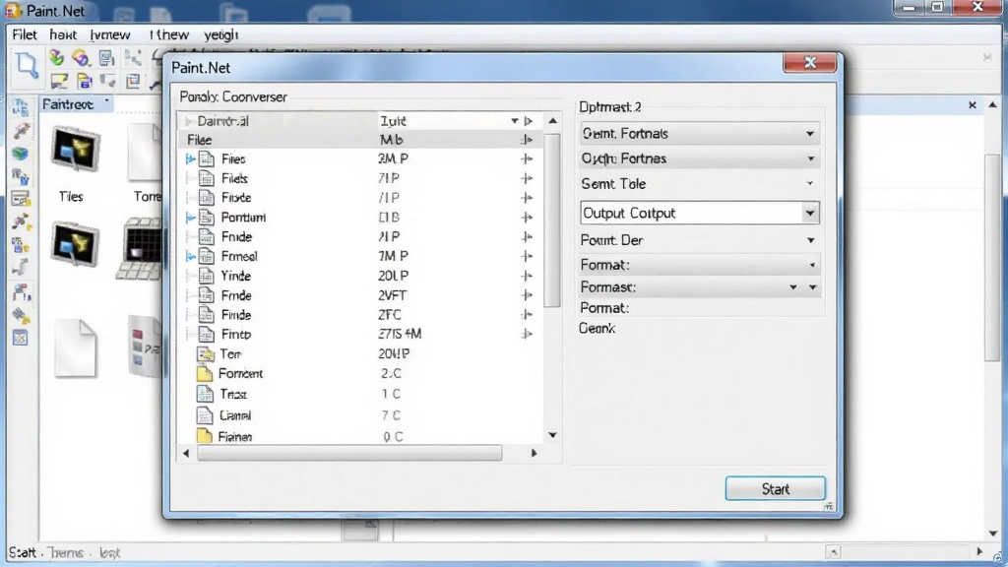The width and height of the screenshot is (1008, 567).
Task: Open the lvmew menu
Action: coord(110,34)
